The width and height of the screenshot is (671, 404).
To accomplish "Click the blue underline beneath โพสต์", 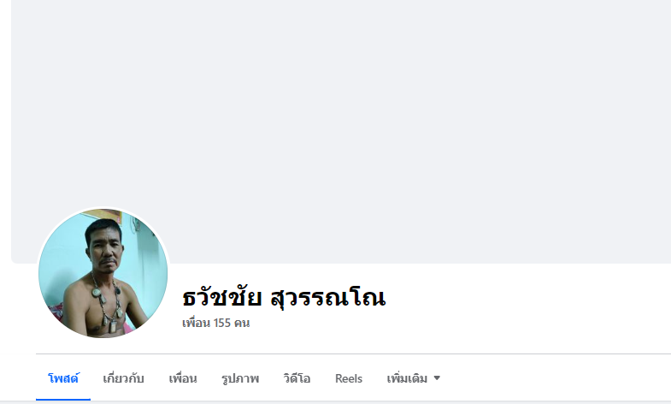I will [63, 399].
